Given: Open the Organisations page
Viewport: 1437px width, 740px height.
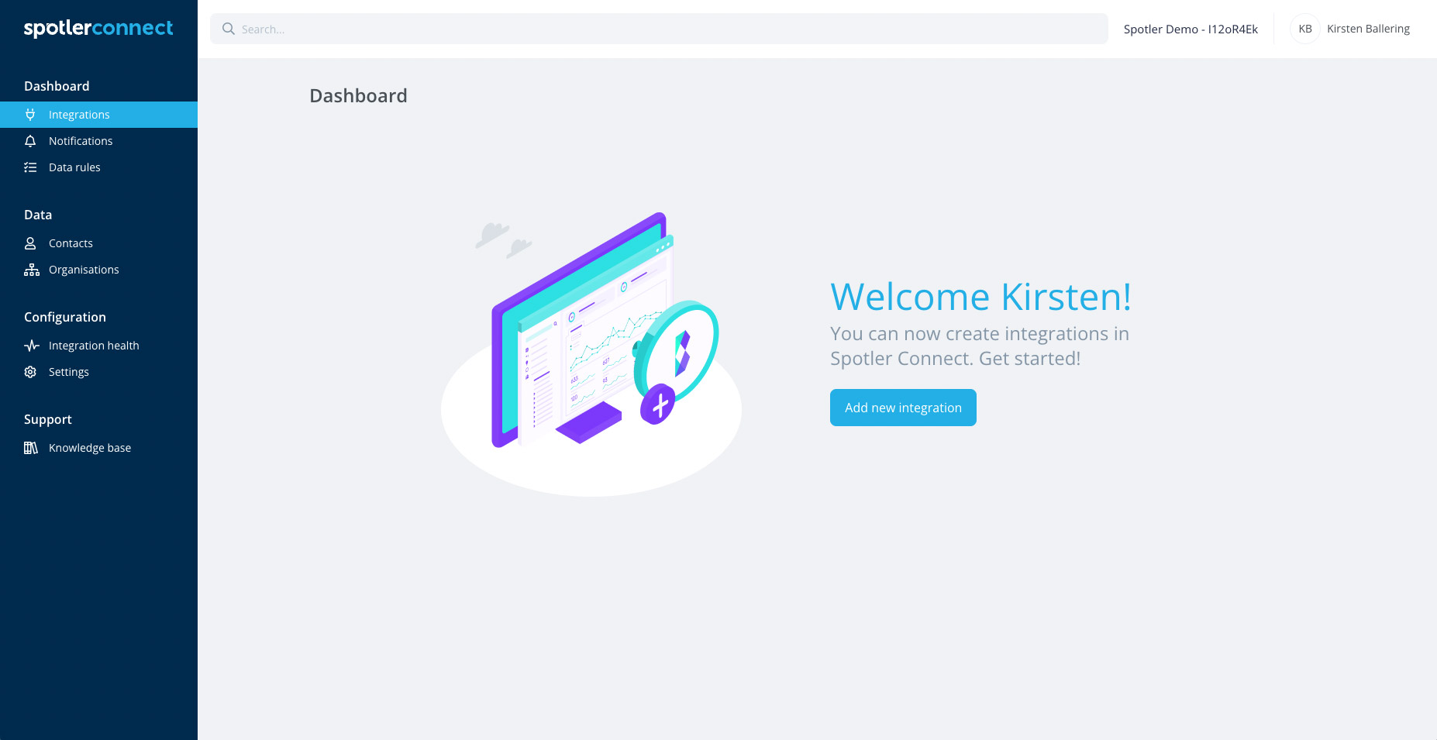Looking at the screenshot, I should [98, 270].
